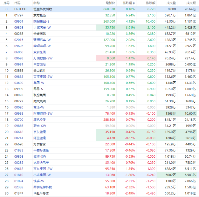This screenshot has width=199, height=197.
Task: Open 阿里健康 stock link
Action: pos(40,138)
